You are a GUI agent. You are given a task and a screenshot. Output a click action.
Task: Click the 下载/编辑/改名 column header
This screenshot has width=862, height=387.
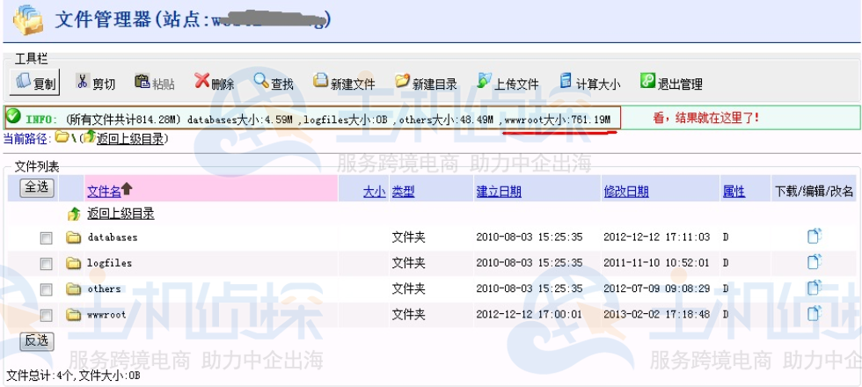point(814,192)
